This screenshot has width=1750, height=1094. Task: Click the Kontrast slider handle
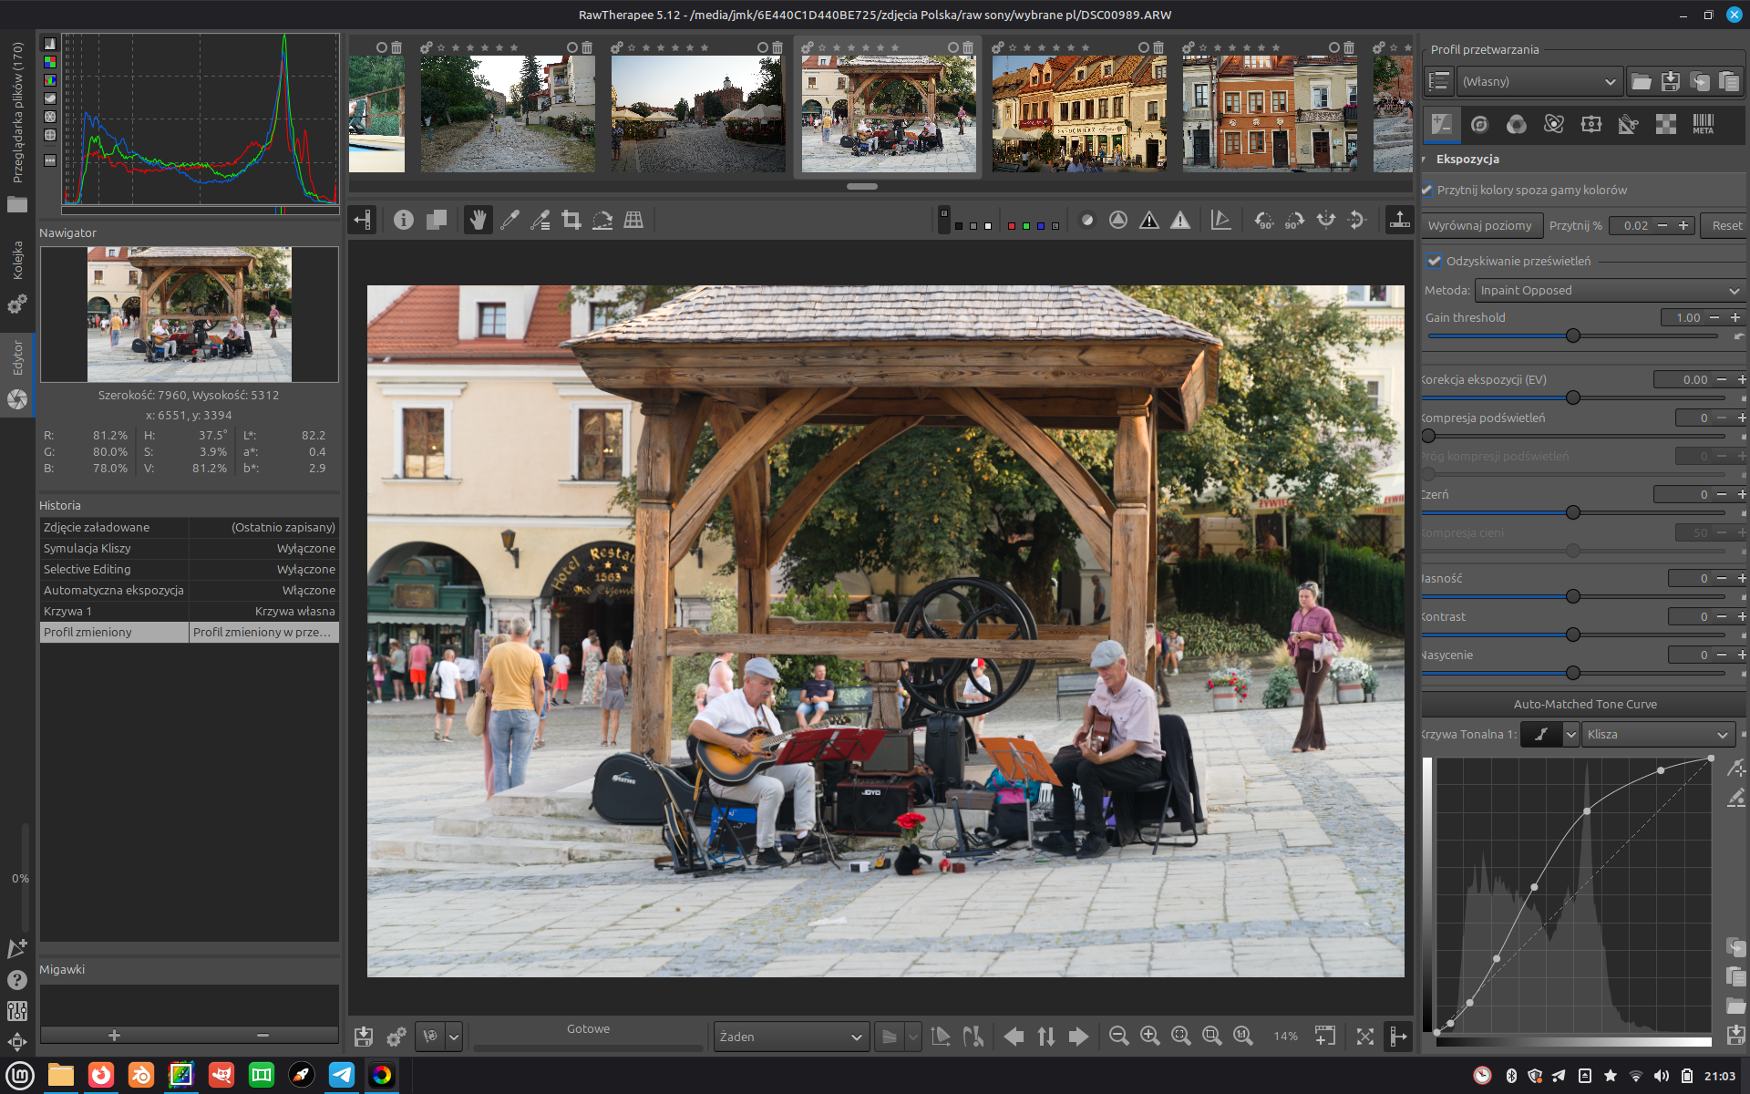tap(1573, 635)
